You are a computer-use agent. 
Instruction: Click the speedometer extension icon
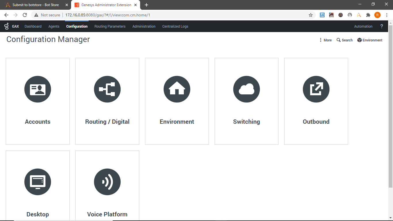350,15
